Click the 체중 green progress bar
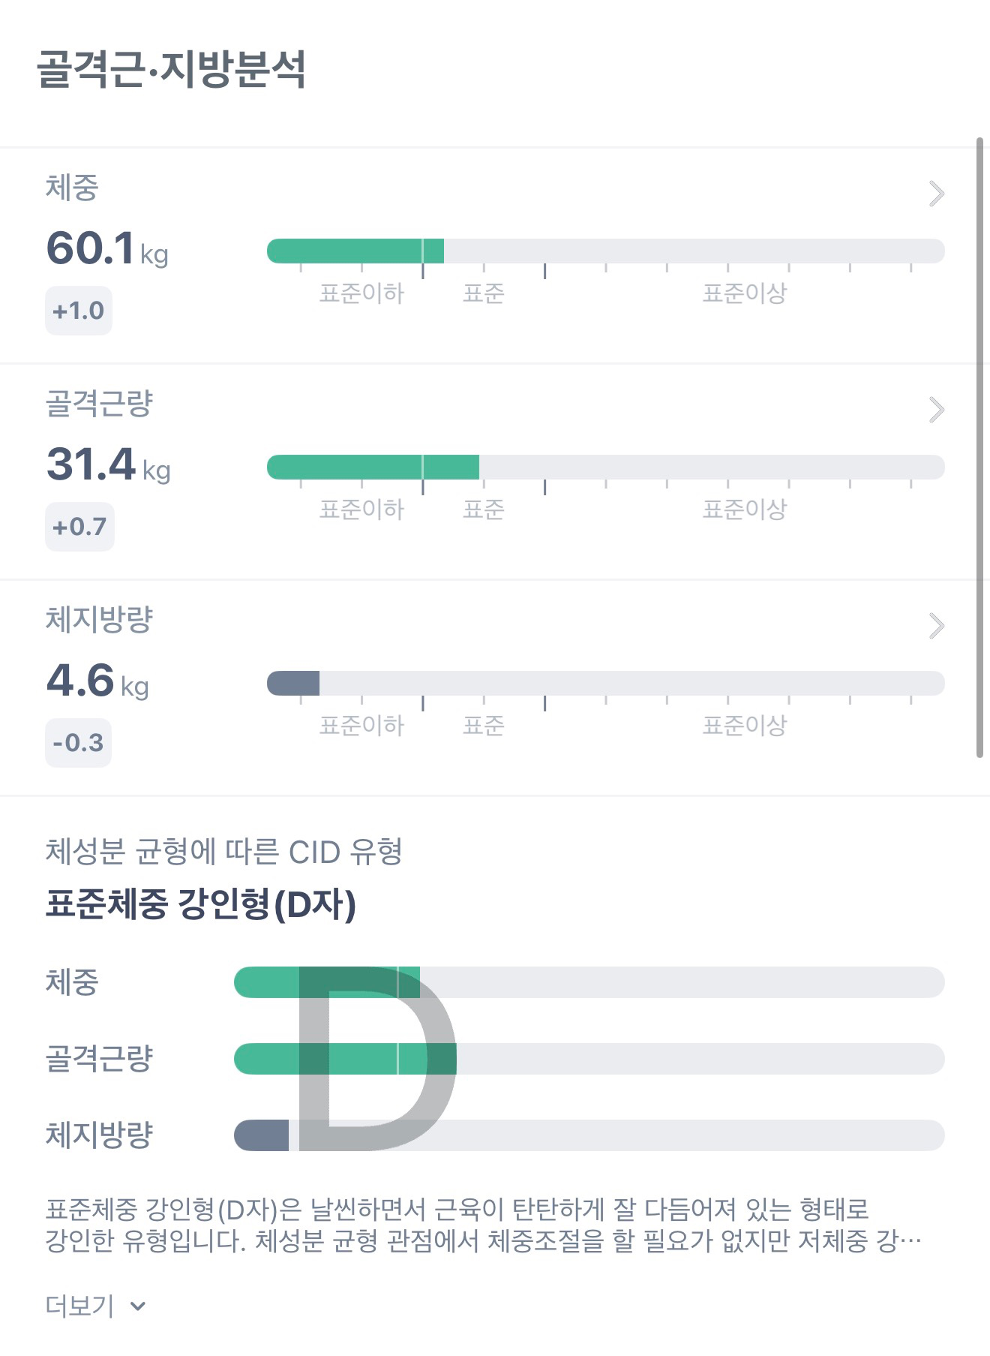 (x=355, y=251)
